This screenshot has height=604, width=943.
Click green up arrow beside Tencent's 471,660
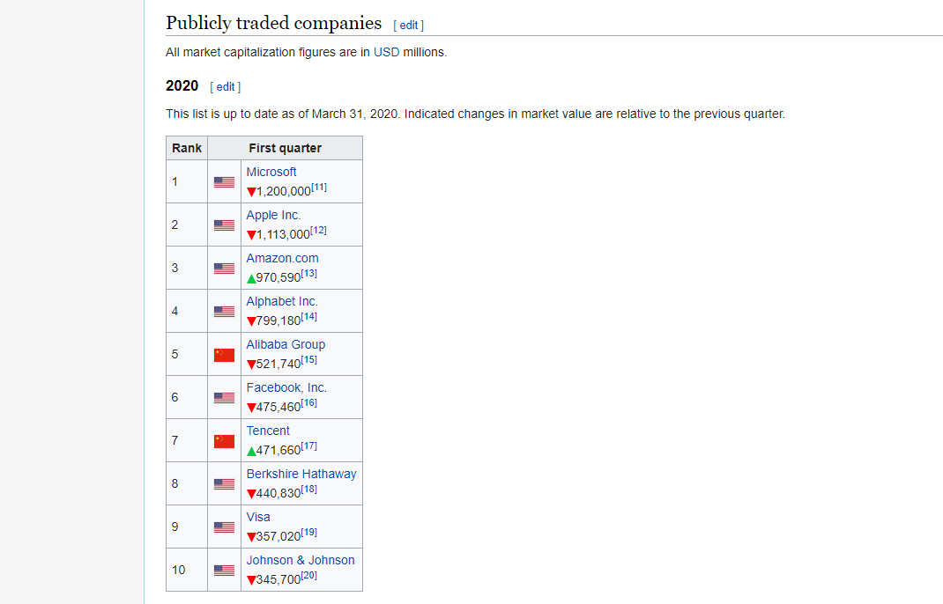251,451
